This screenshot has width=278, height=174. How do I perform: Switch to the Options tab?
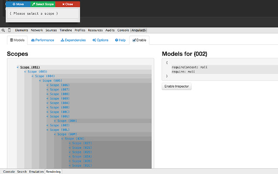[100, 40]
